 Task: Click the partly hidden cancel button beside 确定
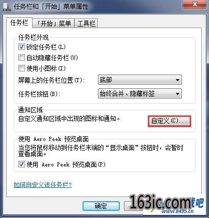point(127,206)
